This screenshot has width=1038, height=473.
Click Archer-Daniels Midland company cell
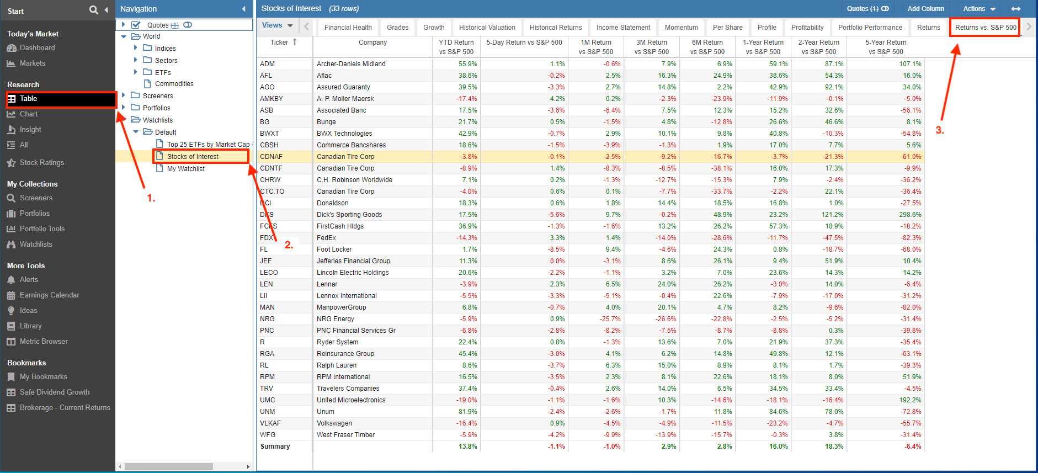(372, 64)
